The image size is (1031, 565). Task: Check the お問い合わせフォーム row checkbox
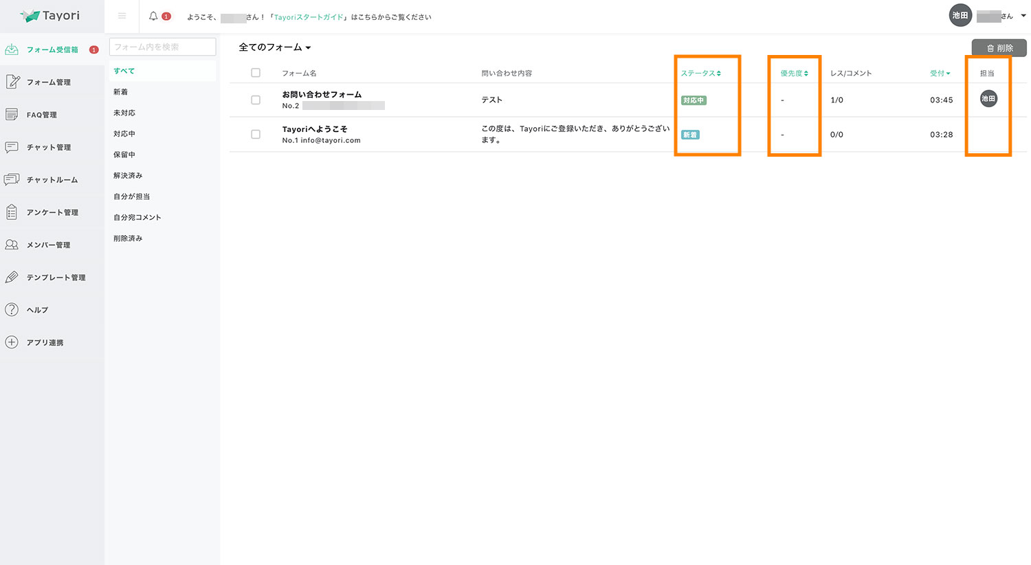[x=256, y=100]
